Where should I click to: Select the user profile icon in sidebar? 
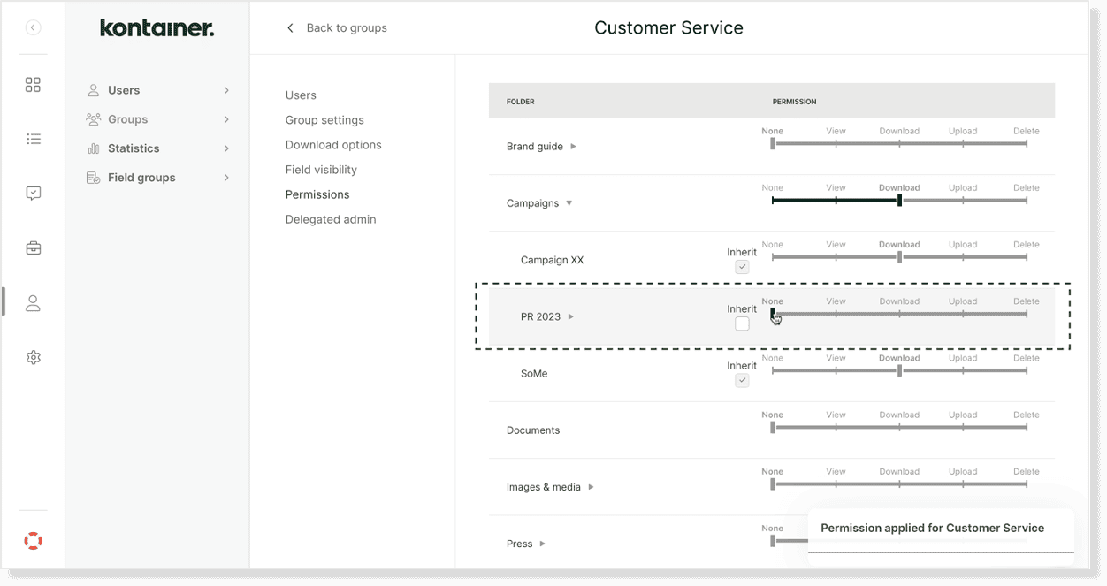click(x=33, y=303)
